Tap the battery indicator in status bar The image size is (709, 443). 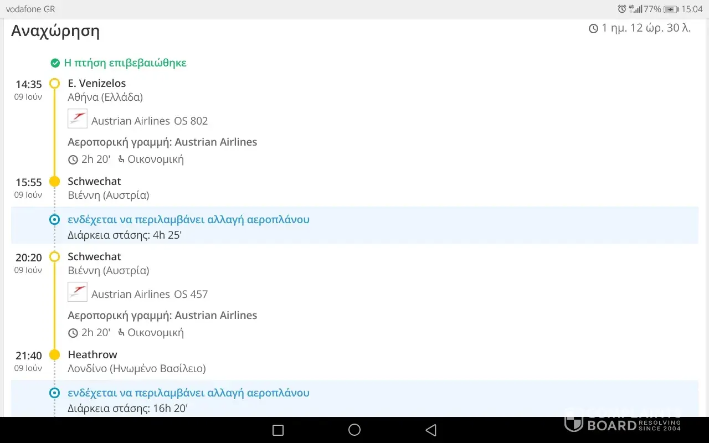pyautogui.click(x=671, y=9)
